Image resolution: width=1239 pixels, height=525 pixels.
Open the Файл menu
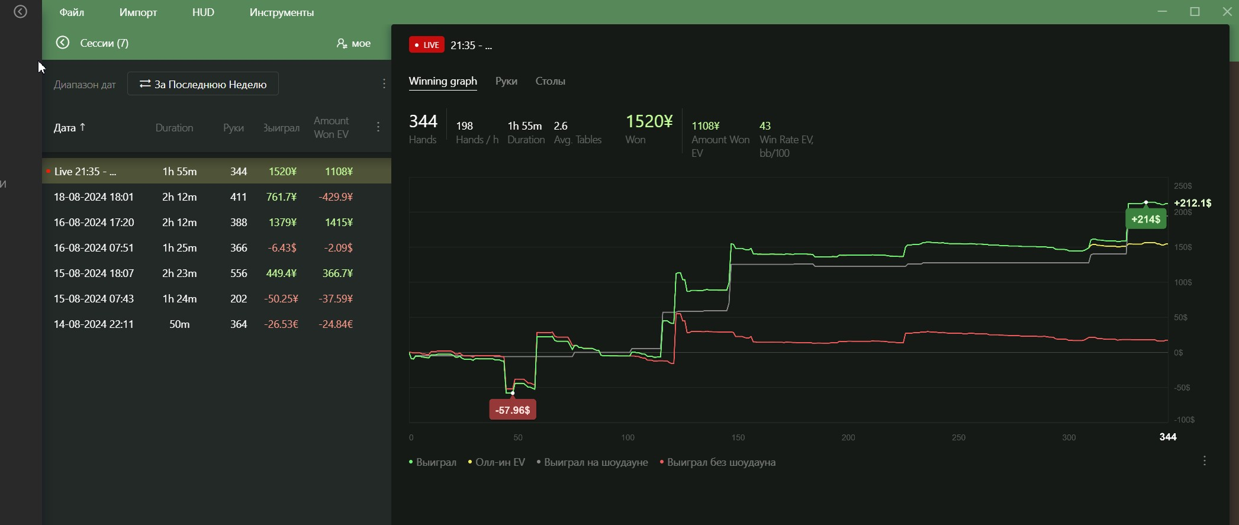[x=72, y=12]
